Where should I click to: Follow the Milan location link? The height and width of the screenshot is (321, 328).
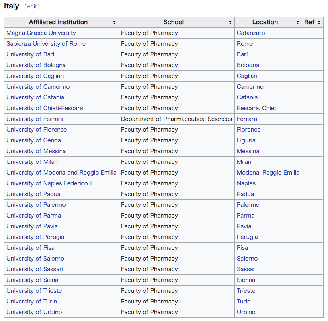[244, 162]
